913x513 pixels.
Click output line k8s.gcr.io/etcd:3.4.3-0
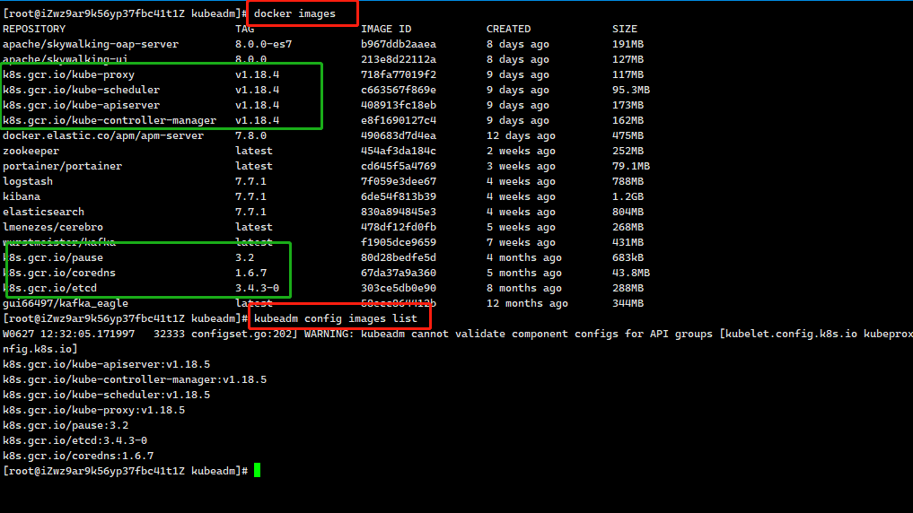click(x=75, y=441)
